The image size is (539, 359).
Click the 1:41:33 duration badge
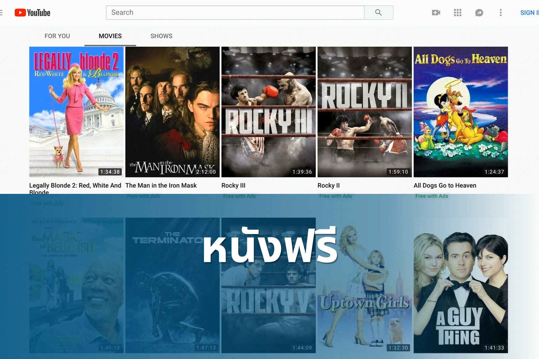(x=494, y=348)
